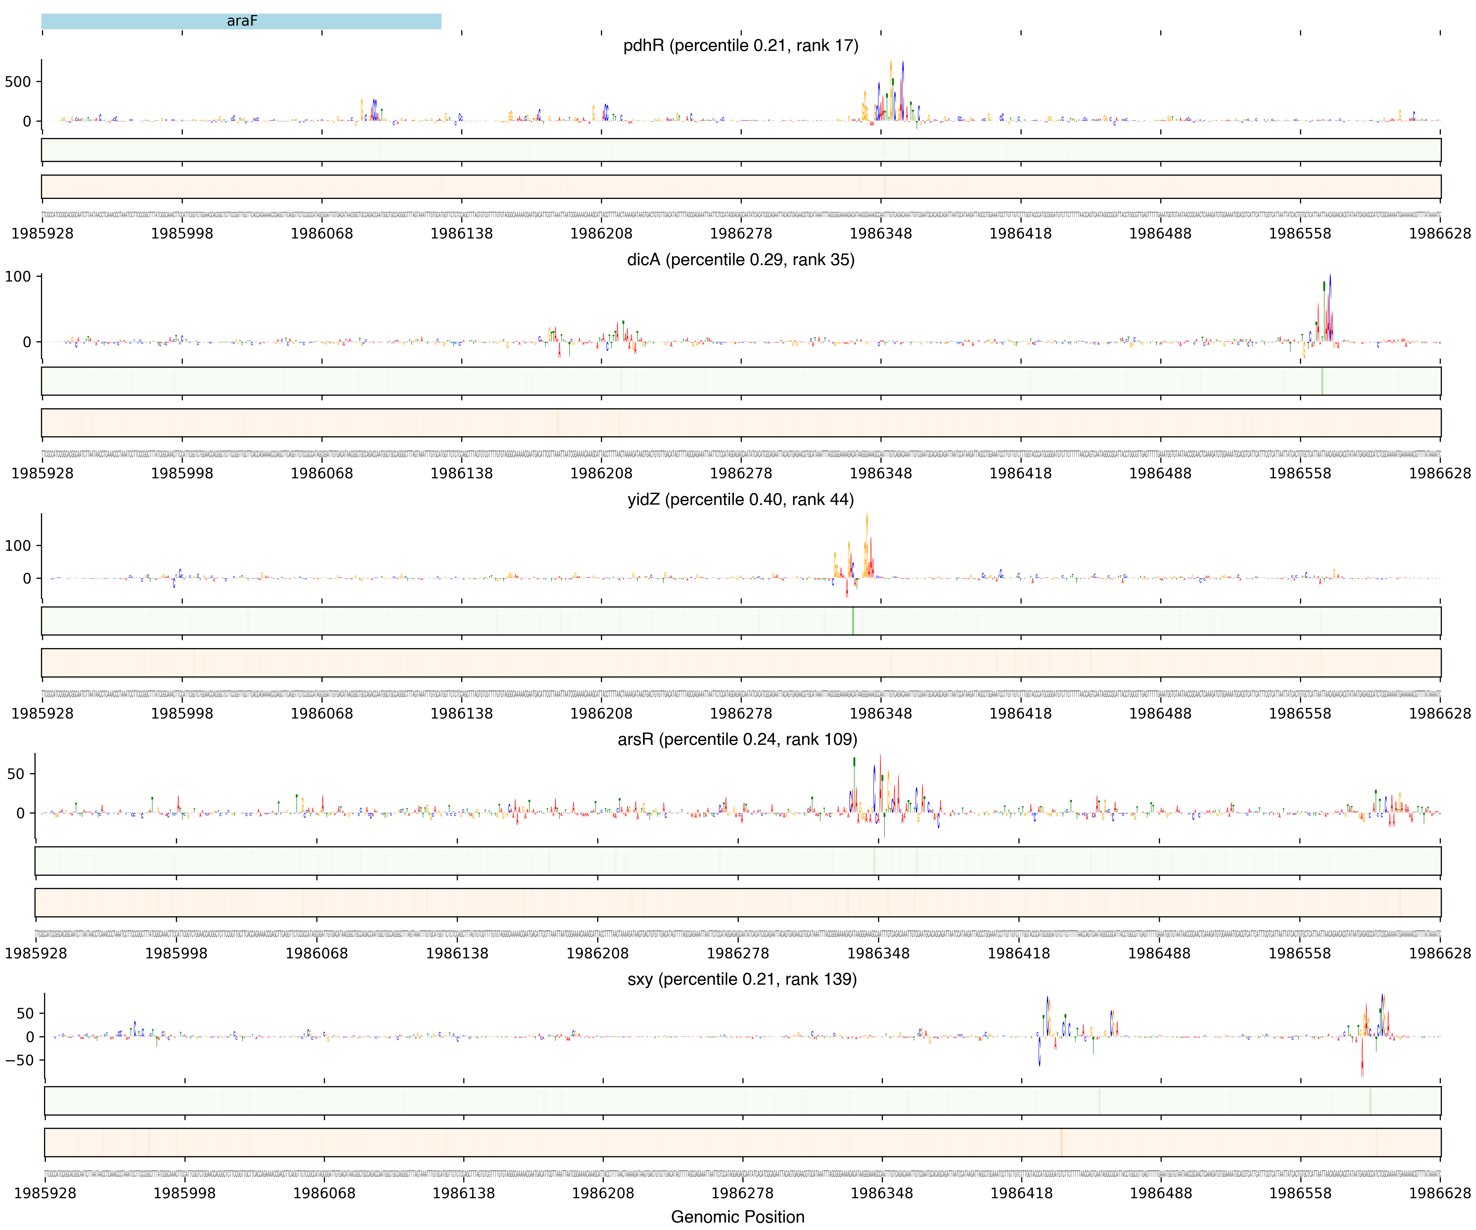Click the −50 y-axis tick on sxy plot

20,1060
